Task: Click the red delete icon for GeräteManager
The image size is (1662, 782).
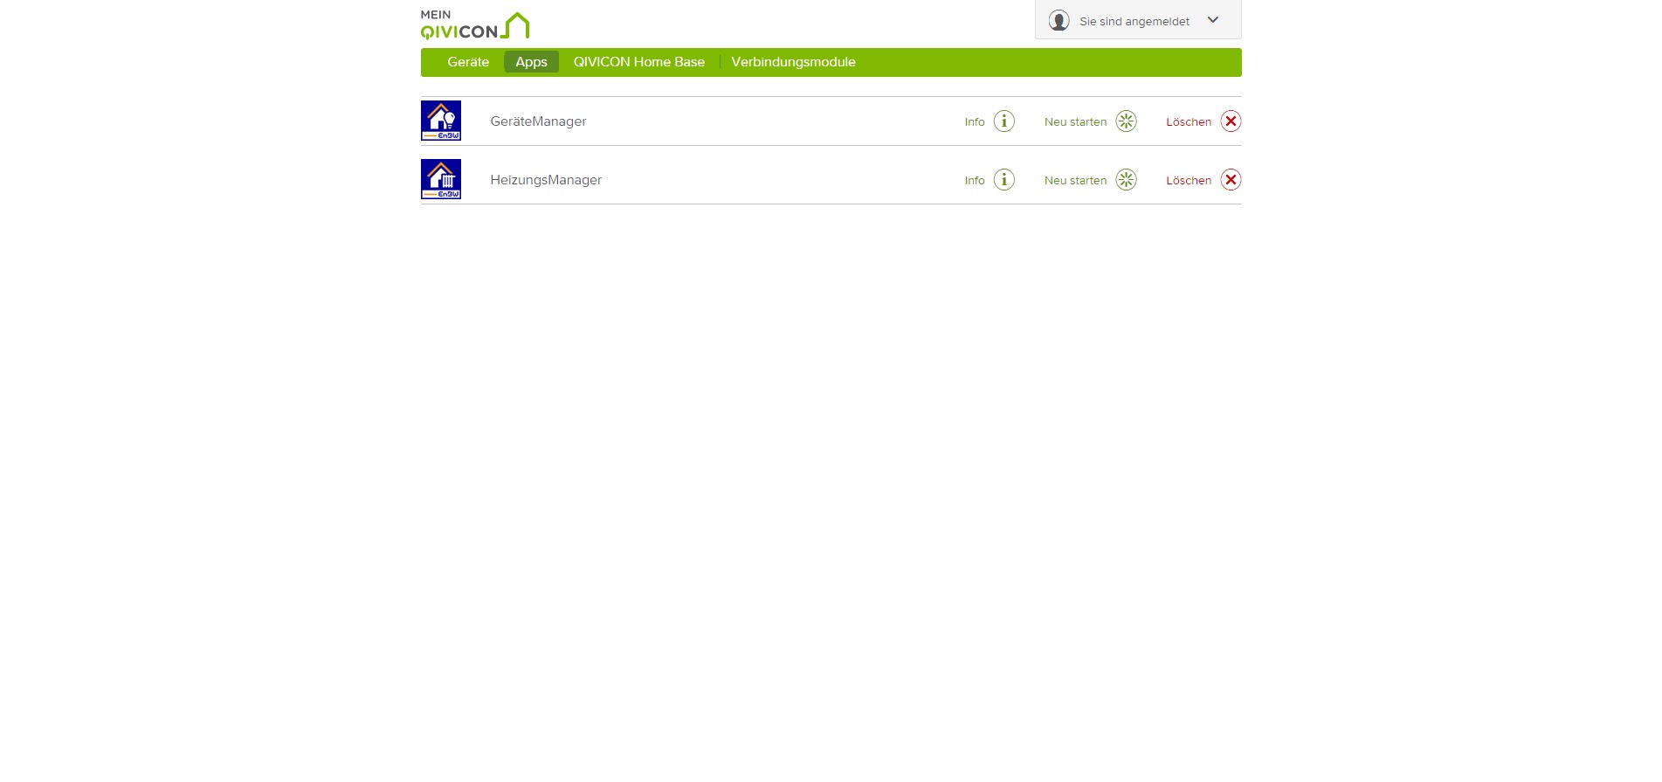Action: (x=1231, y=121)
